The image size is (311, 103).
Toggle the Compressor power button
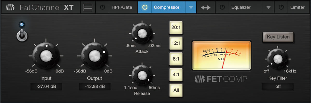point(145,7)
